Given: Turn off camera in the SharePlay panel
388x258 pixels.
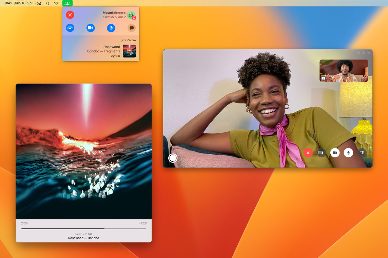Looking at the screenshot, I should [91, 28].
